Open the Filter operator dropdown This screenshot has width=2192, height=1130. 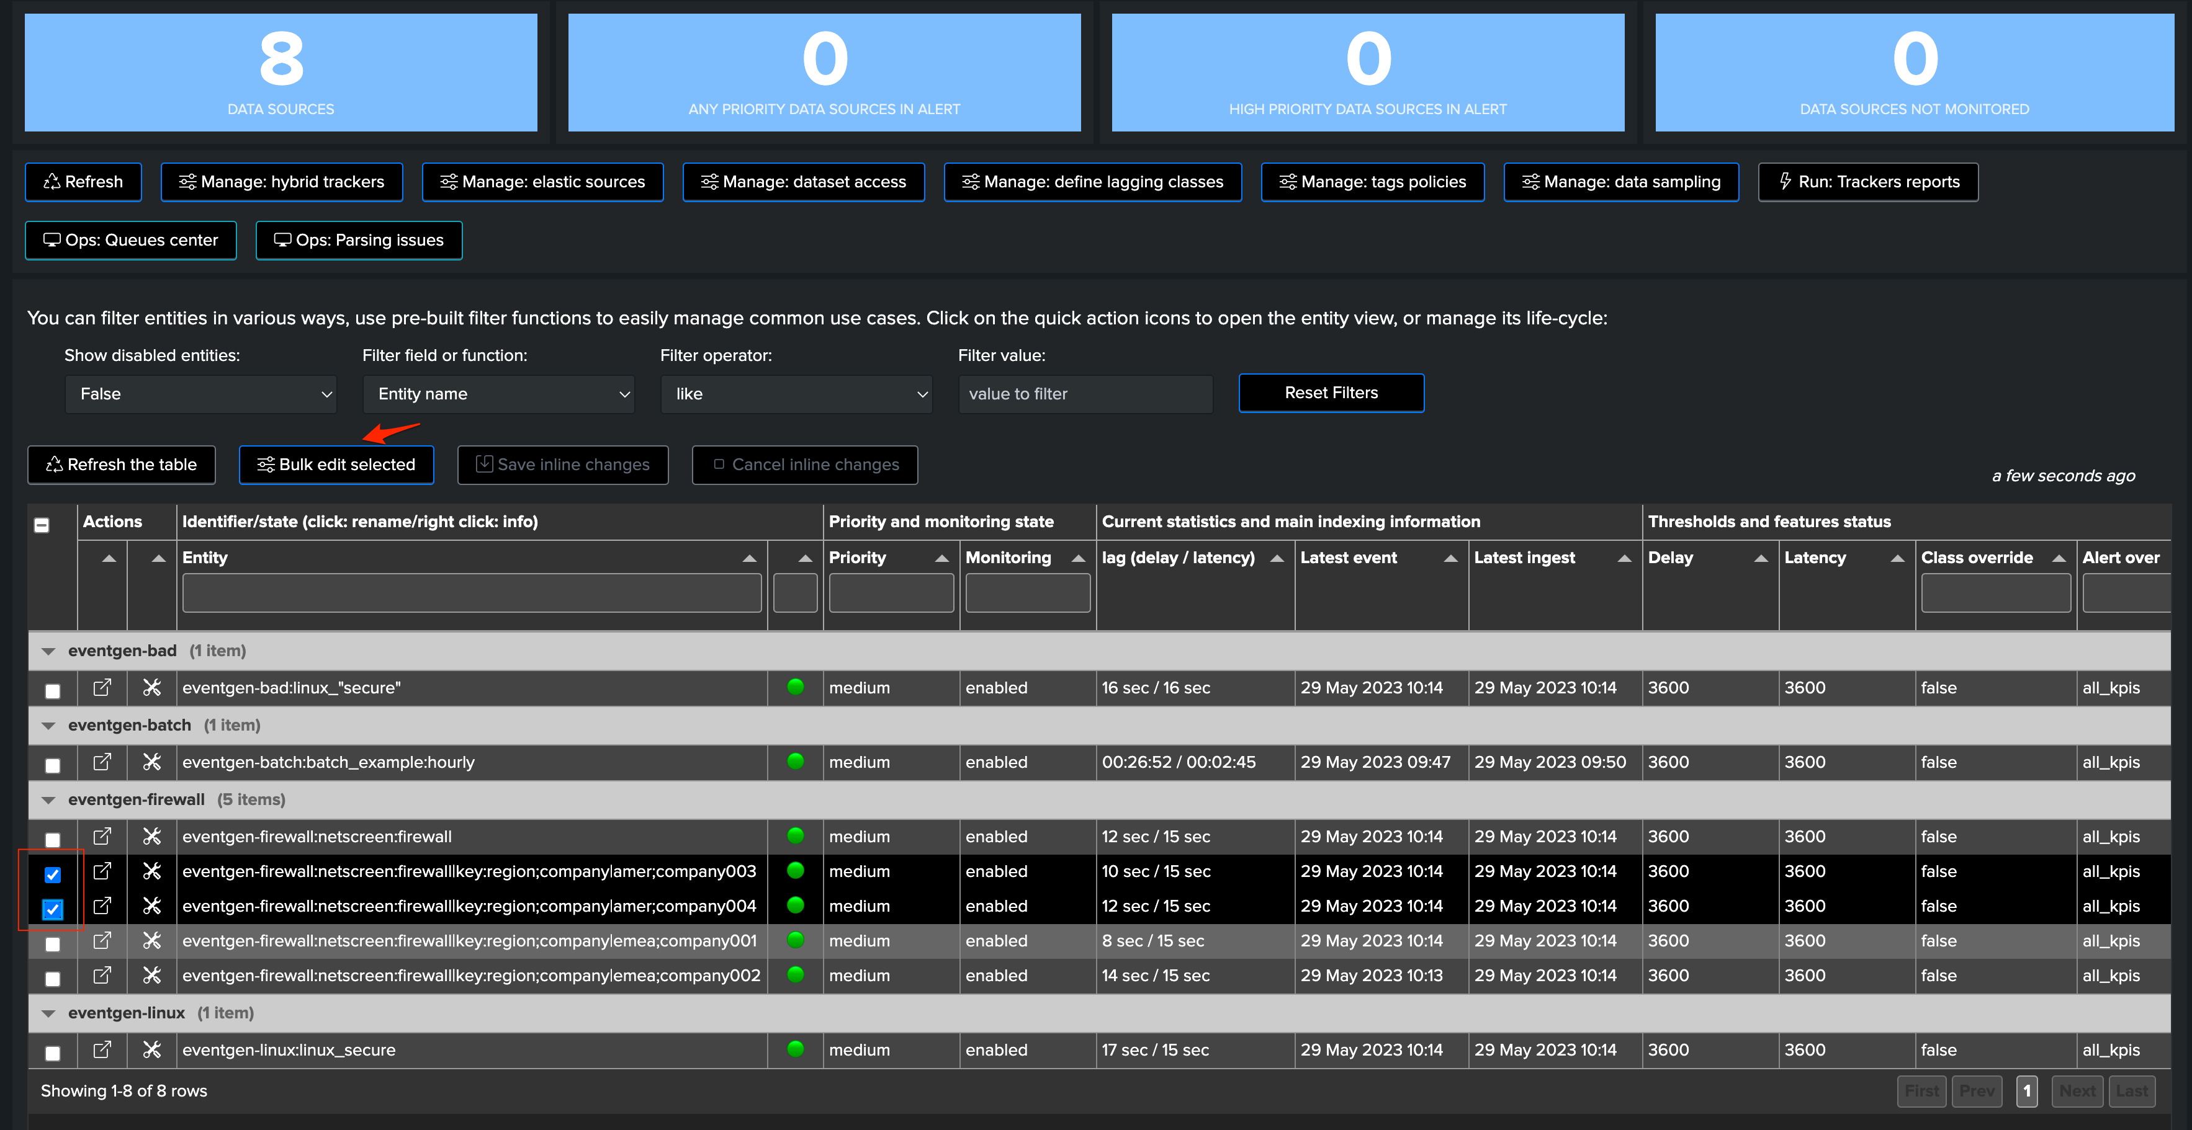[796, 394]
